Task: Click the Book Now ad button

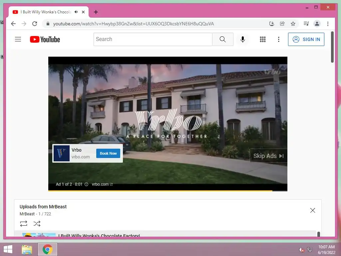Action: (x=108, y=153)
